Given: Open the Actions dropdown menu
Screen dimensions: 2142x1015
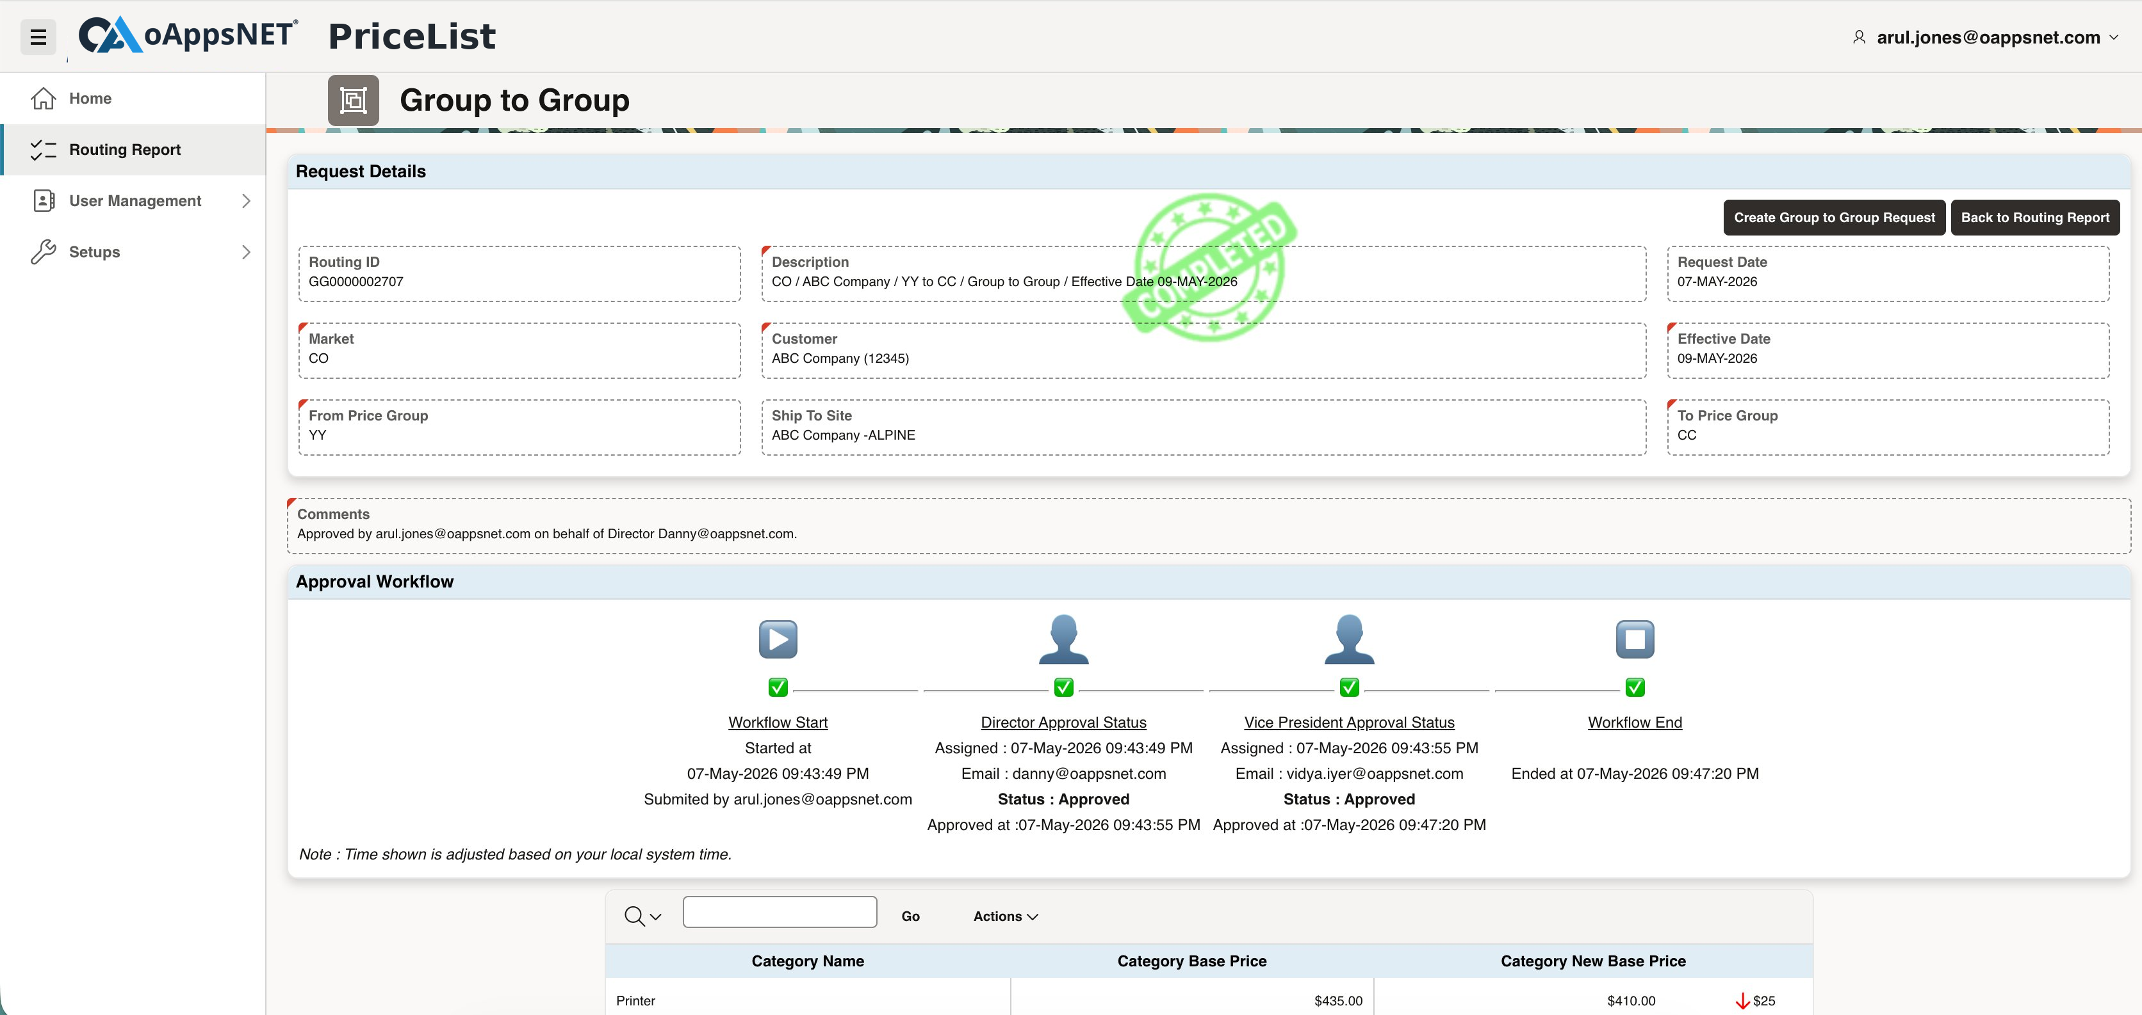Looking at the screenshot, I should tap(1005, 916).
